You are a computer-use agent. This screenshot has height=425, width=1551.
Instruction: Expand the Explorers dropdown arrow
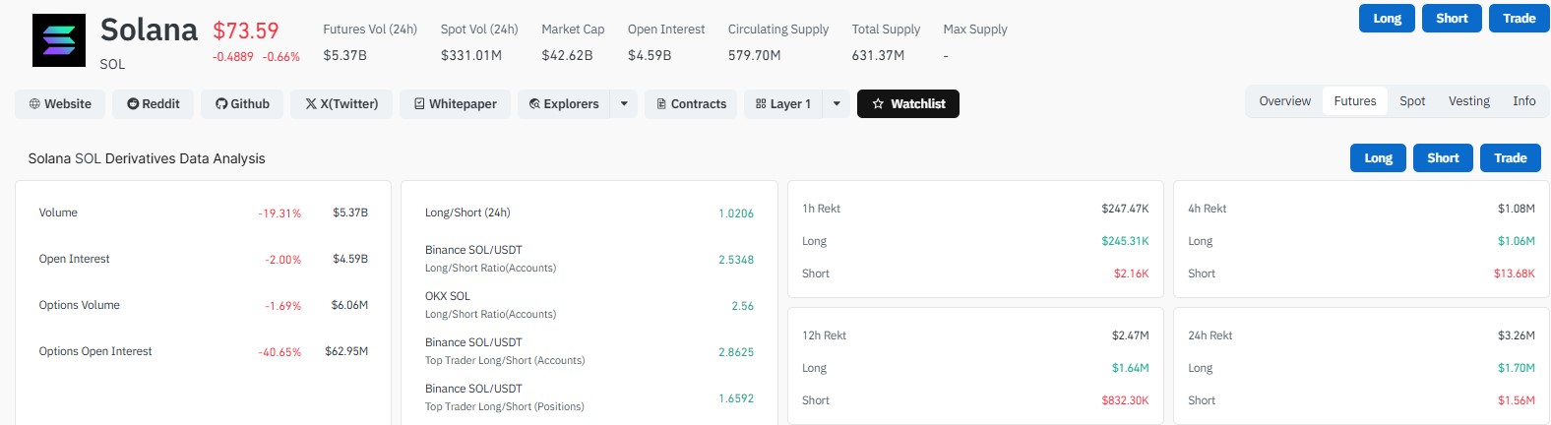coord(624,104)
